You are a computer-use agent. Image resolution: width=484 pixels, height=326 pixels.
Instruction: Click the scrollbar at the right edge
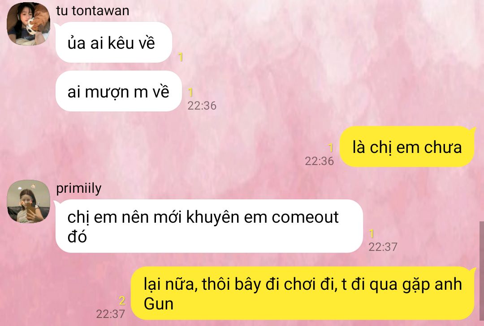pyautogui.click(x=481, y=273)
